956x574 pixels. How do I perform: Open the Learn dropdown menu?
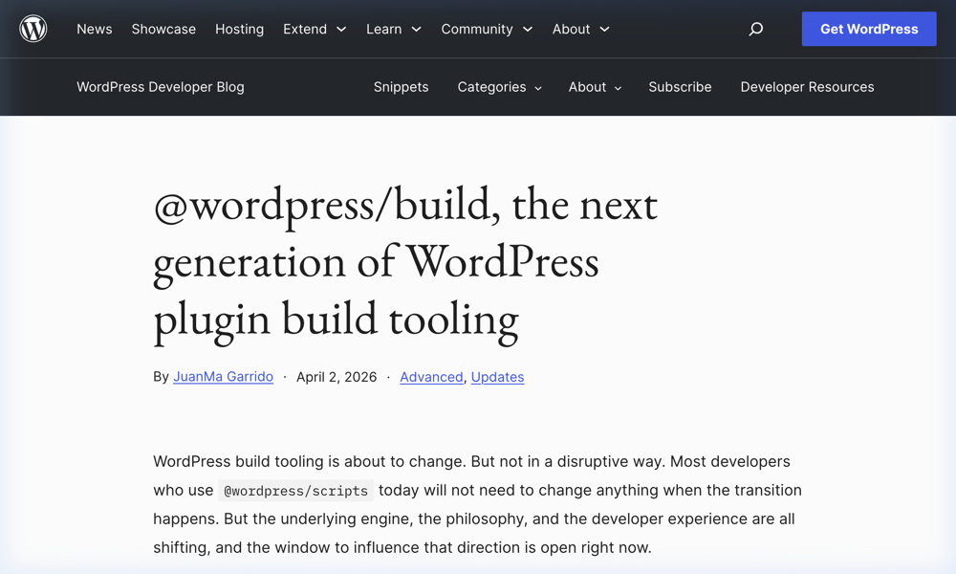393,30
